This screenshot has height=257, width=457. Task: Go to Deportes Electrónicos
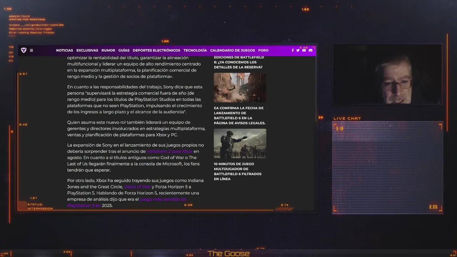click(x=156, y=50)
